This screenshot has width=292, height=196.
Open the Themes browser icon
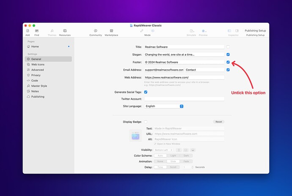[52, 31]
